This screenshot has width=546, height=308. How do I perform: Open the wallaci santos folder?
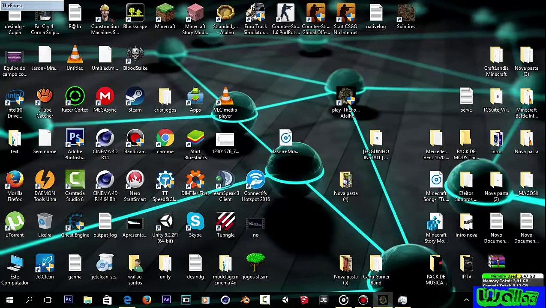click(x=135, y=270)
